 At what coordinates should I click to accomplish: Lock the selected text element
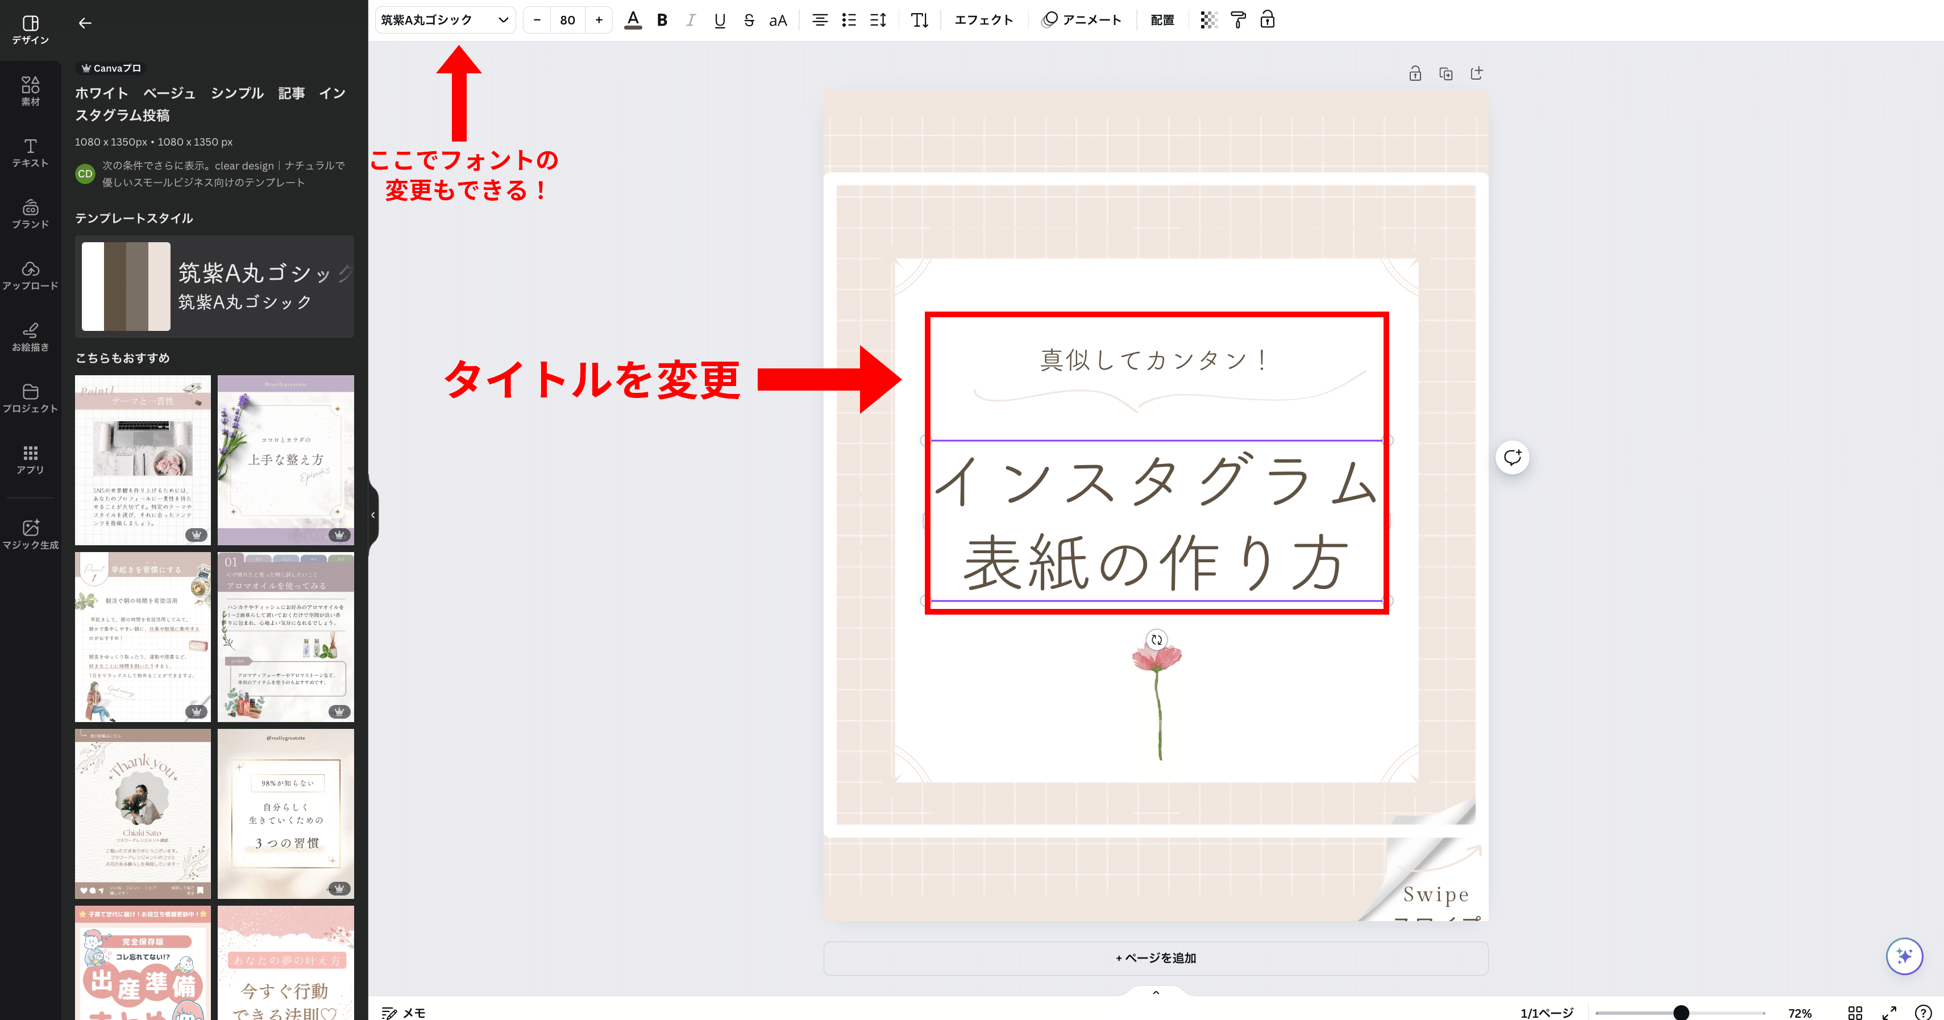tap(1268, 20)
